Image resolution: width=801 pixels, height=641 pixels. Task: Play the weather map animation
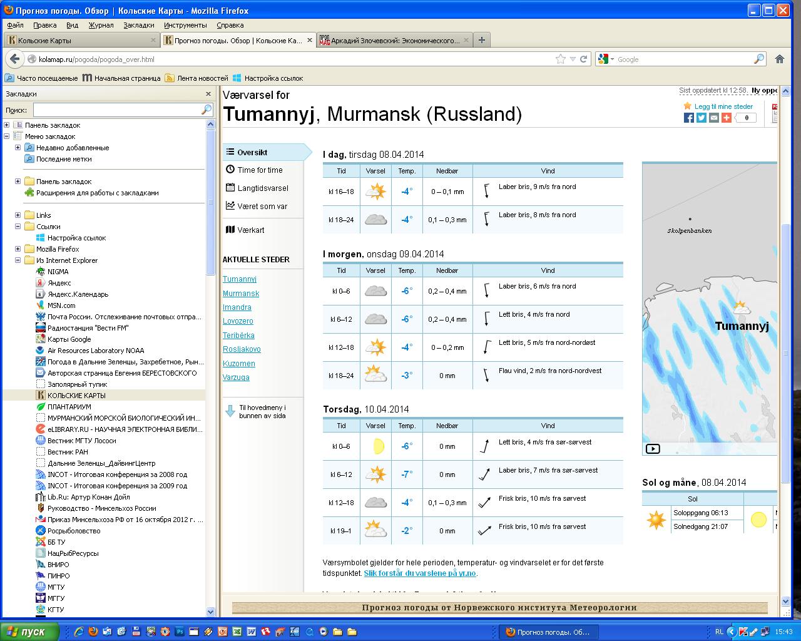[x=653, y=448]
